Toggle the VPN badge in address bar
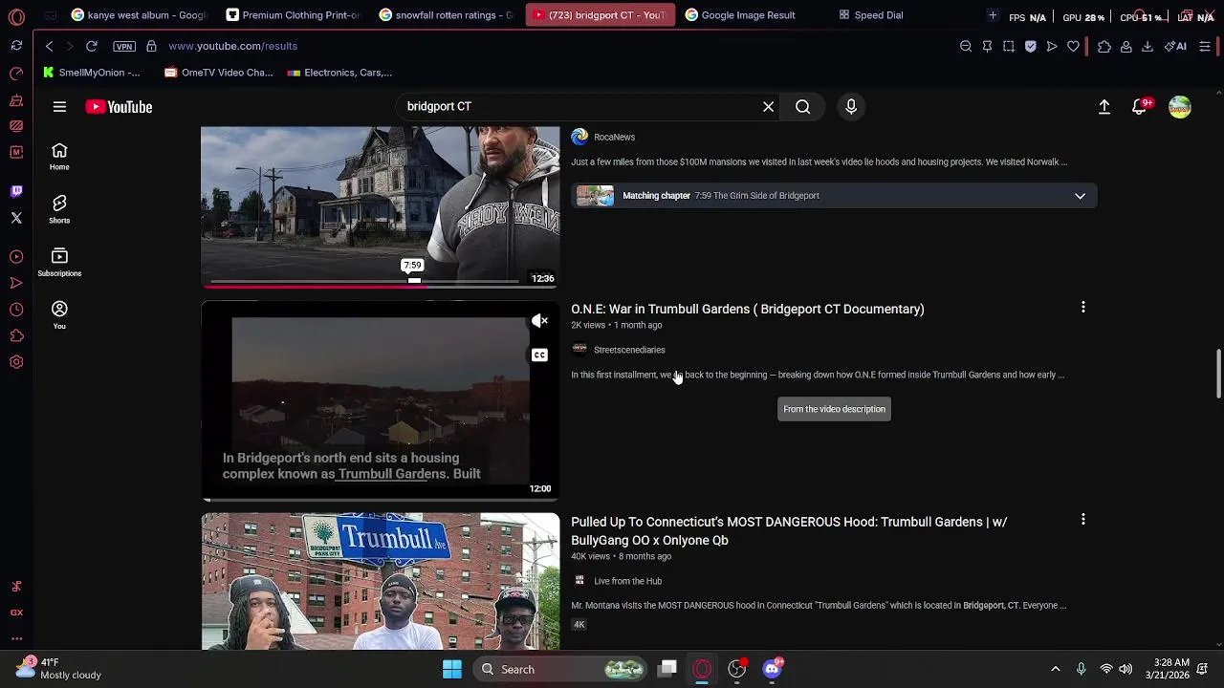1224x688 pixels. coord(124,46)
